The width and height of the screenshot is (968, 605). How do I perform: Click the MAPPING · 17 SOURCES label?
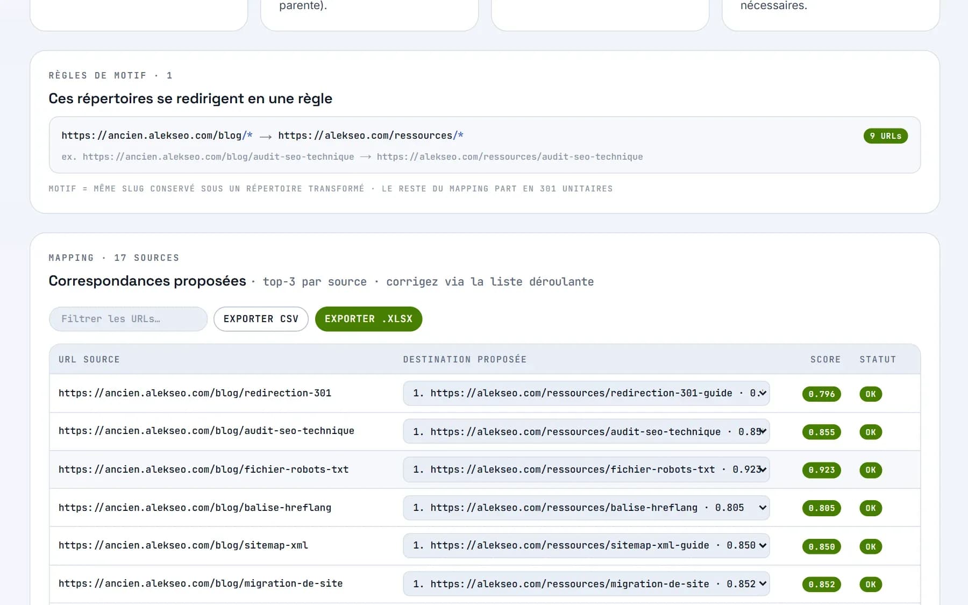click(x=114, y=258)
